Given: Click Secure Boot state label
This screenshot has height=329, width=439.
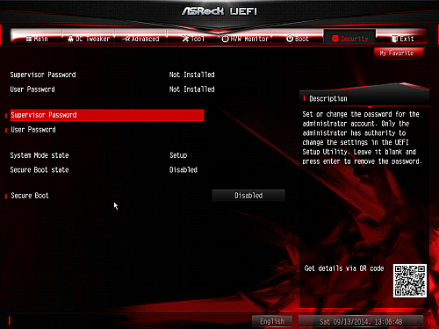Looking at the screenshot, I should (x=40, y=170).
